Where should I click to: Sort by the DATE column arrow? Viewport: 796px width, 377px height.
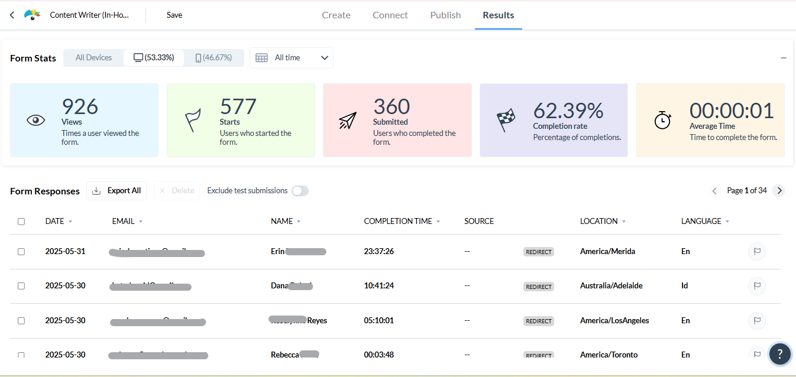tap(70, 222)
